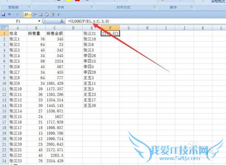The width and height of the screenshot is (226, 165).
Task: Select row 10 header
Action: tap(4, 83)
